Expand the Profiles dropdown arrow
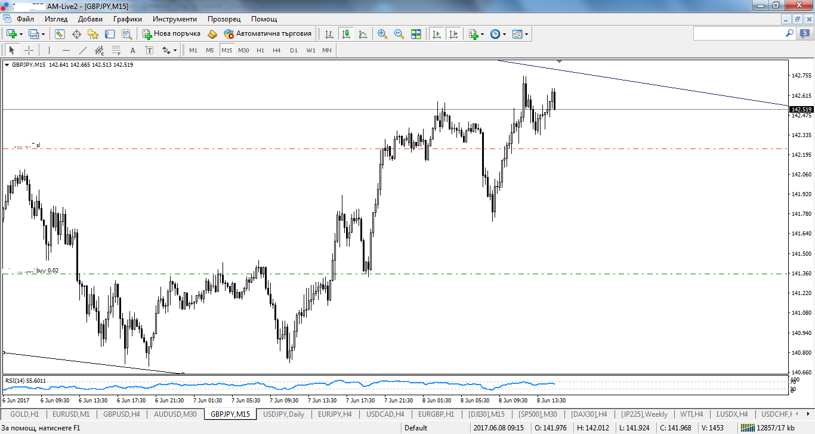Screen dimensions: 815x434 43,34
